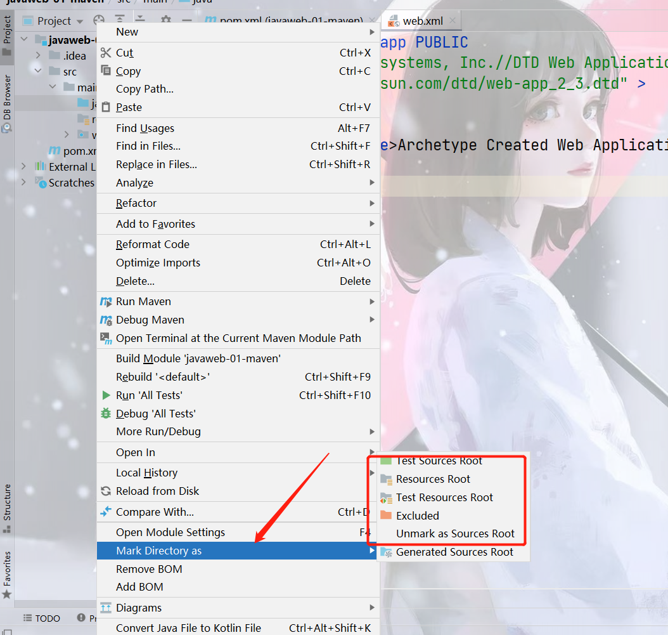Select Find in Files... entry

click(x=238, y=147)
